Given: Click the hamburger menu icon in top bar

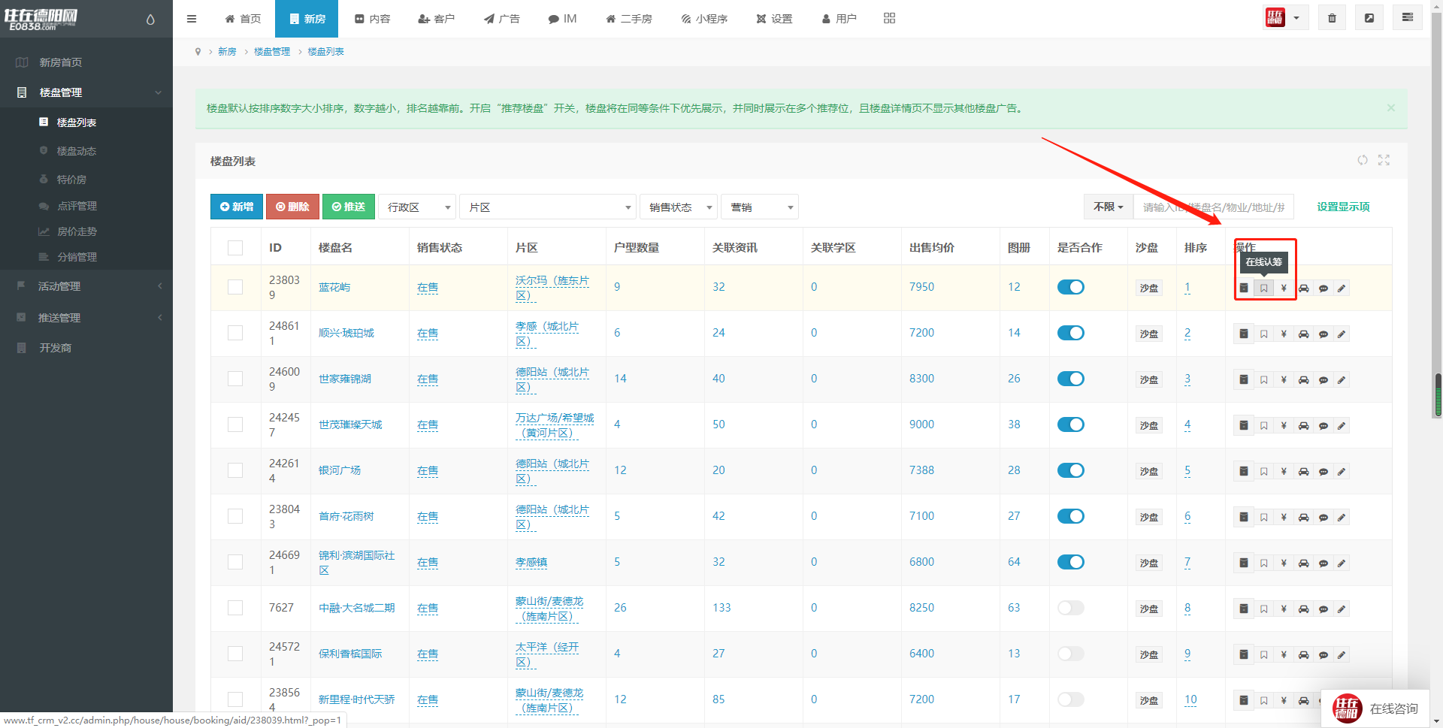Looking at the screenshot, I should click(x=192, y=19).
